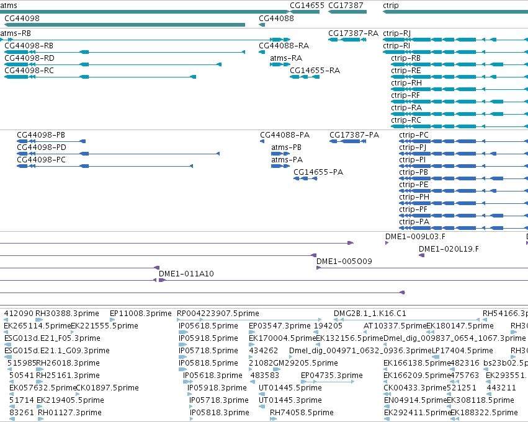
Task: Click protein ctrip-PJ label
Action: (413, 147)
